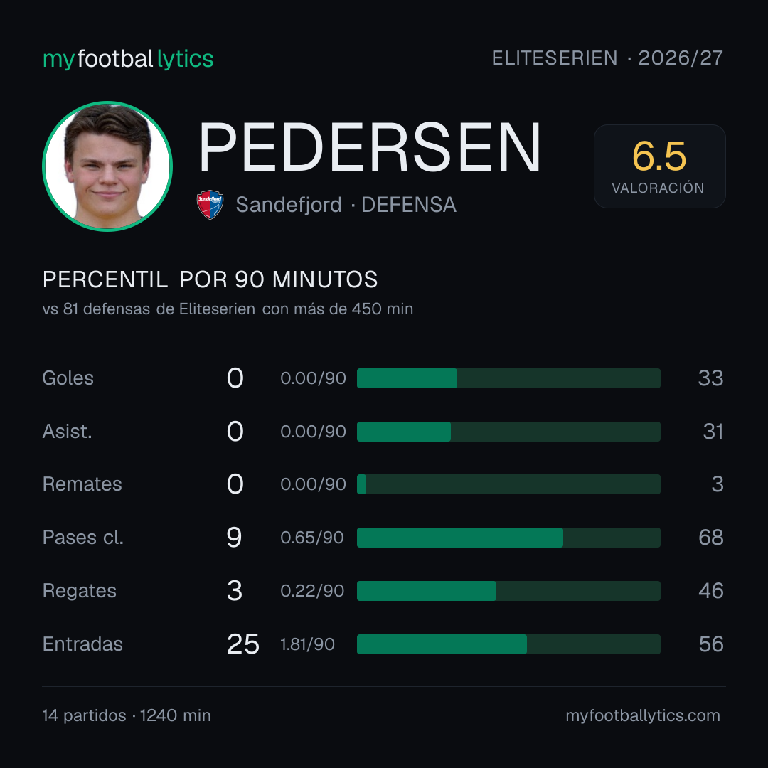
Task: Open the myfootballytics logo
Action: tap(128, 59)
